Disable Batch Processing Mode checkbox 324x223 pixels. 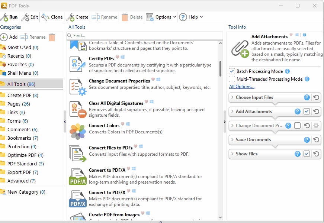232,71
